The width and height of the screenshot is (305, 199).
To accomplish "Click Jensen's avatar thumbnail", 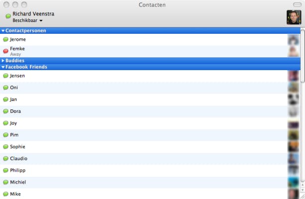I will 294,76.
